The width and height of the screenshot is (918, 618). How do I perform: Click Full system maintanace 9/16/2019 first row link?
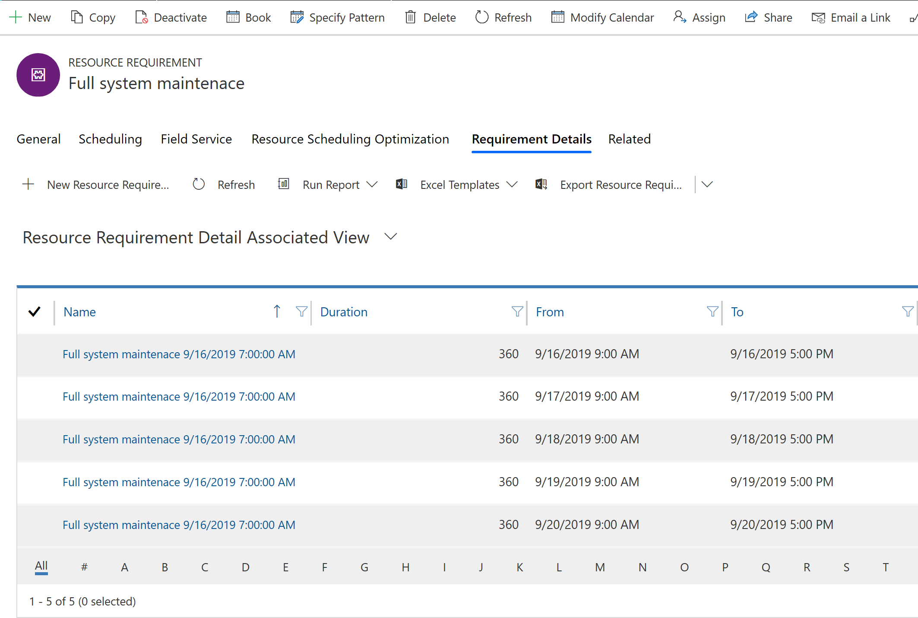coord(178,353)
